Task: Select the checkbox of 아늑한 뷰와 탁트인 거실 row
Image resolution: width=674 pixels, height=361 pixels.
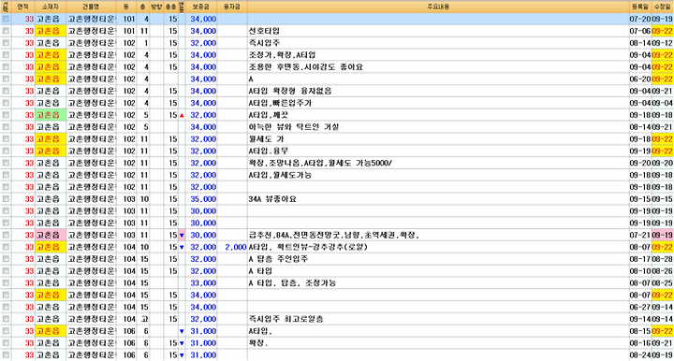Action: click(x=6, y=127)
